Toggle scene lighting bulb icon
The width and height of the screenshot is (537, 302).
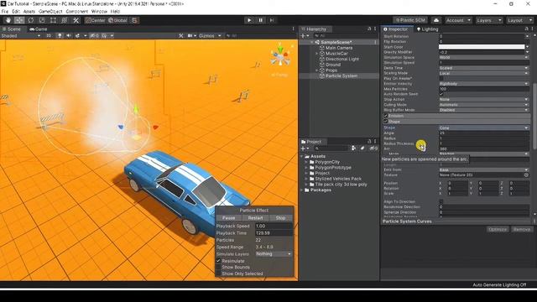pos(60,35)
